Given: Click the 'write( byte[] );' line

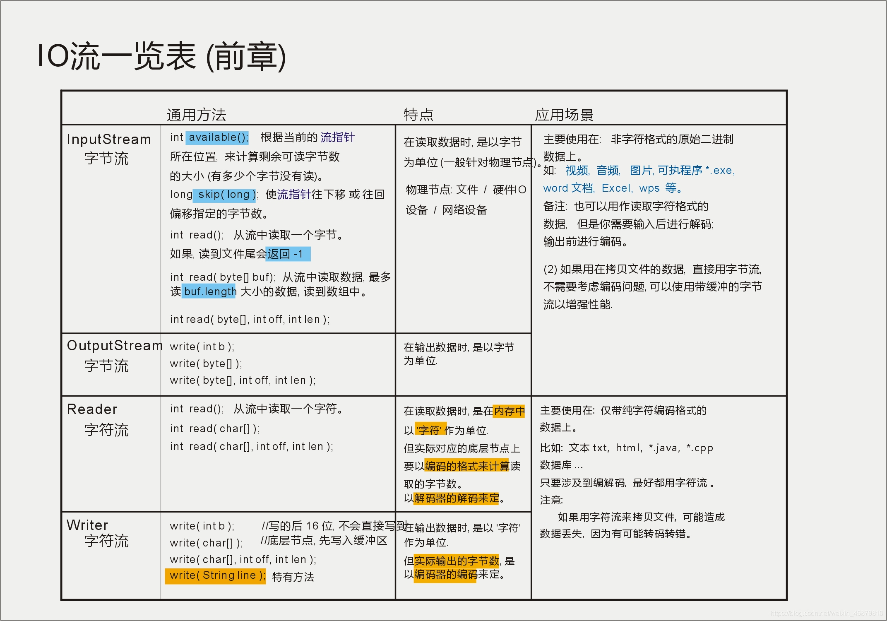Looking at the screenshot, I should tap(206, 363).
